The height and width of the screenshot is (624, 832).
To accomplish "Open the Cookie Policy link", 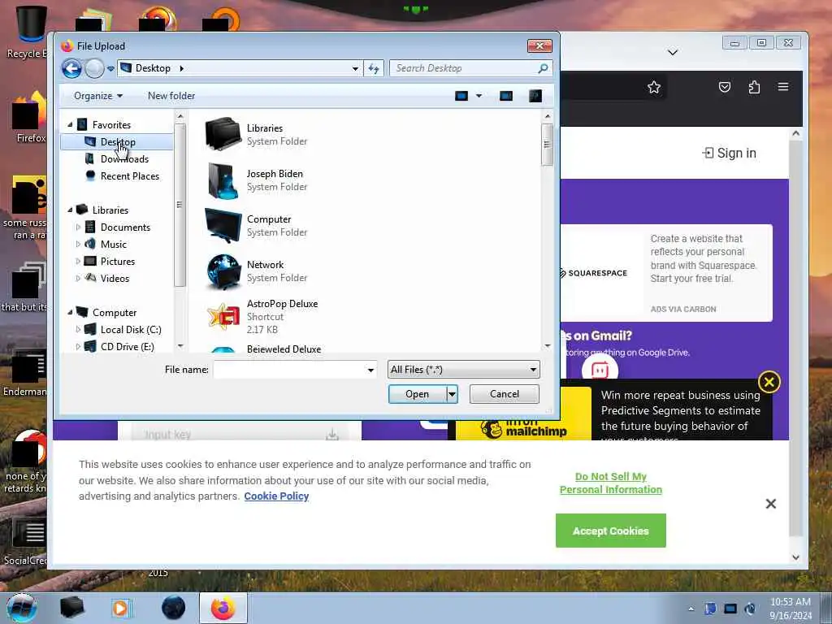I will (276, 496).
